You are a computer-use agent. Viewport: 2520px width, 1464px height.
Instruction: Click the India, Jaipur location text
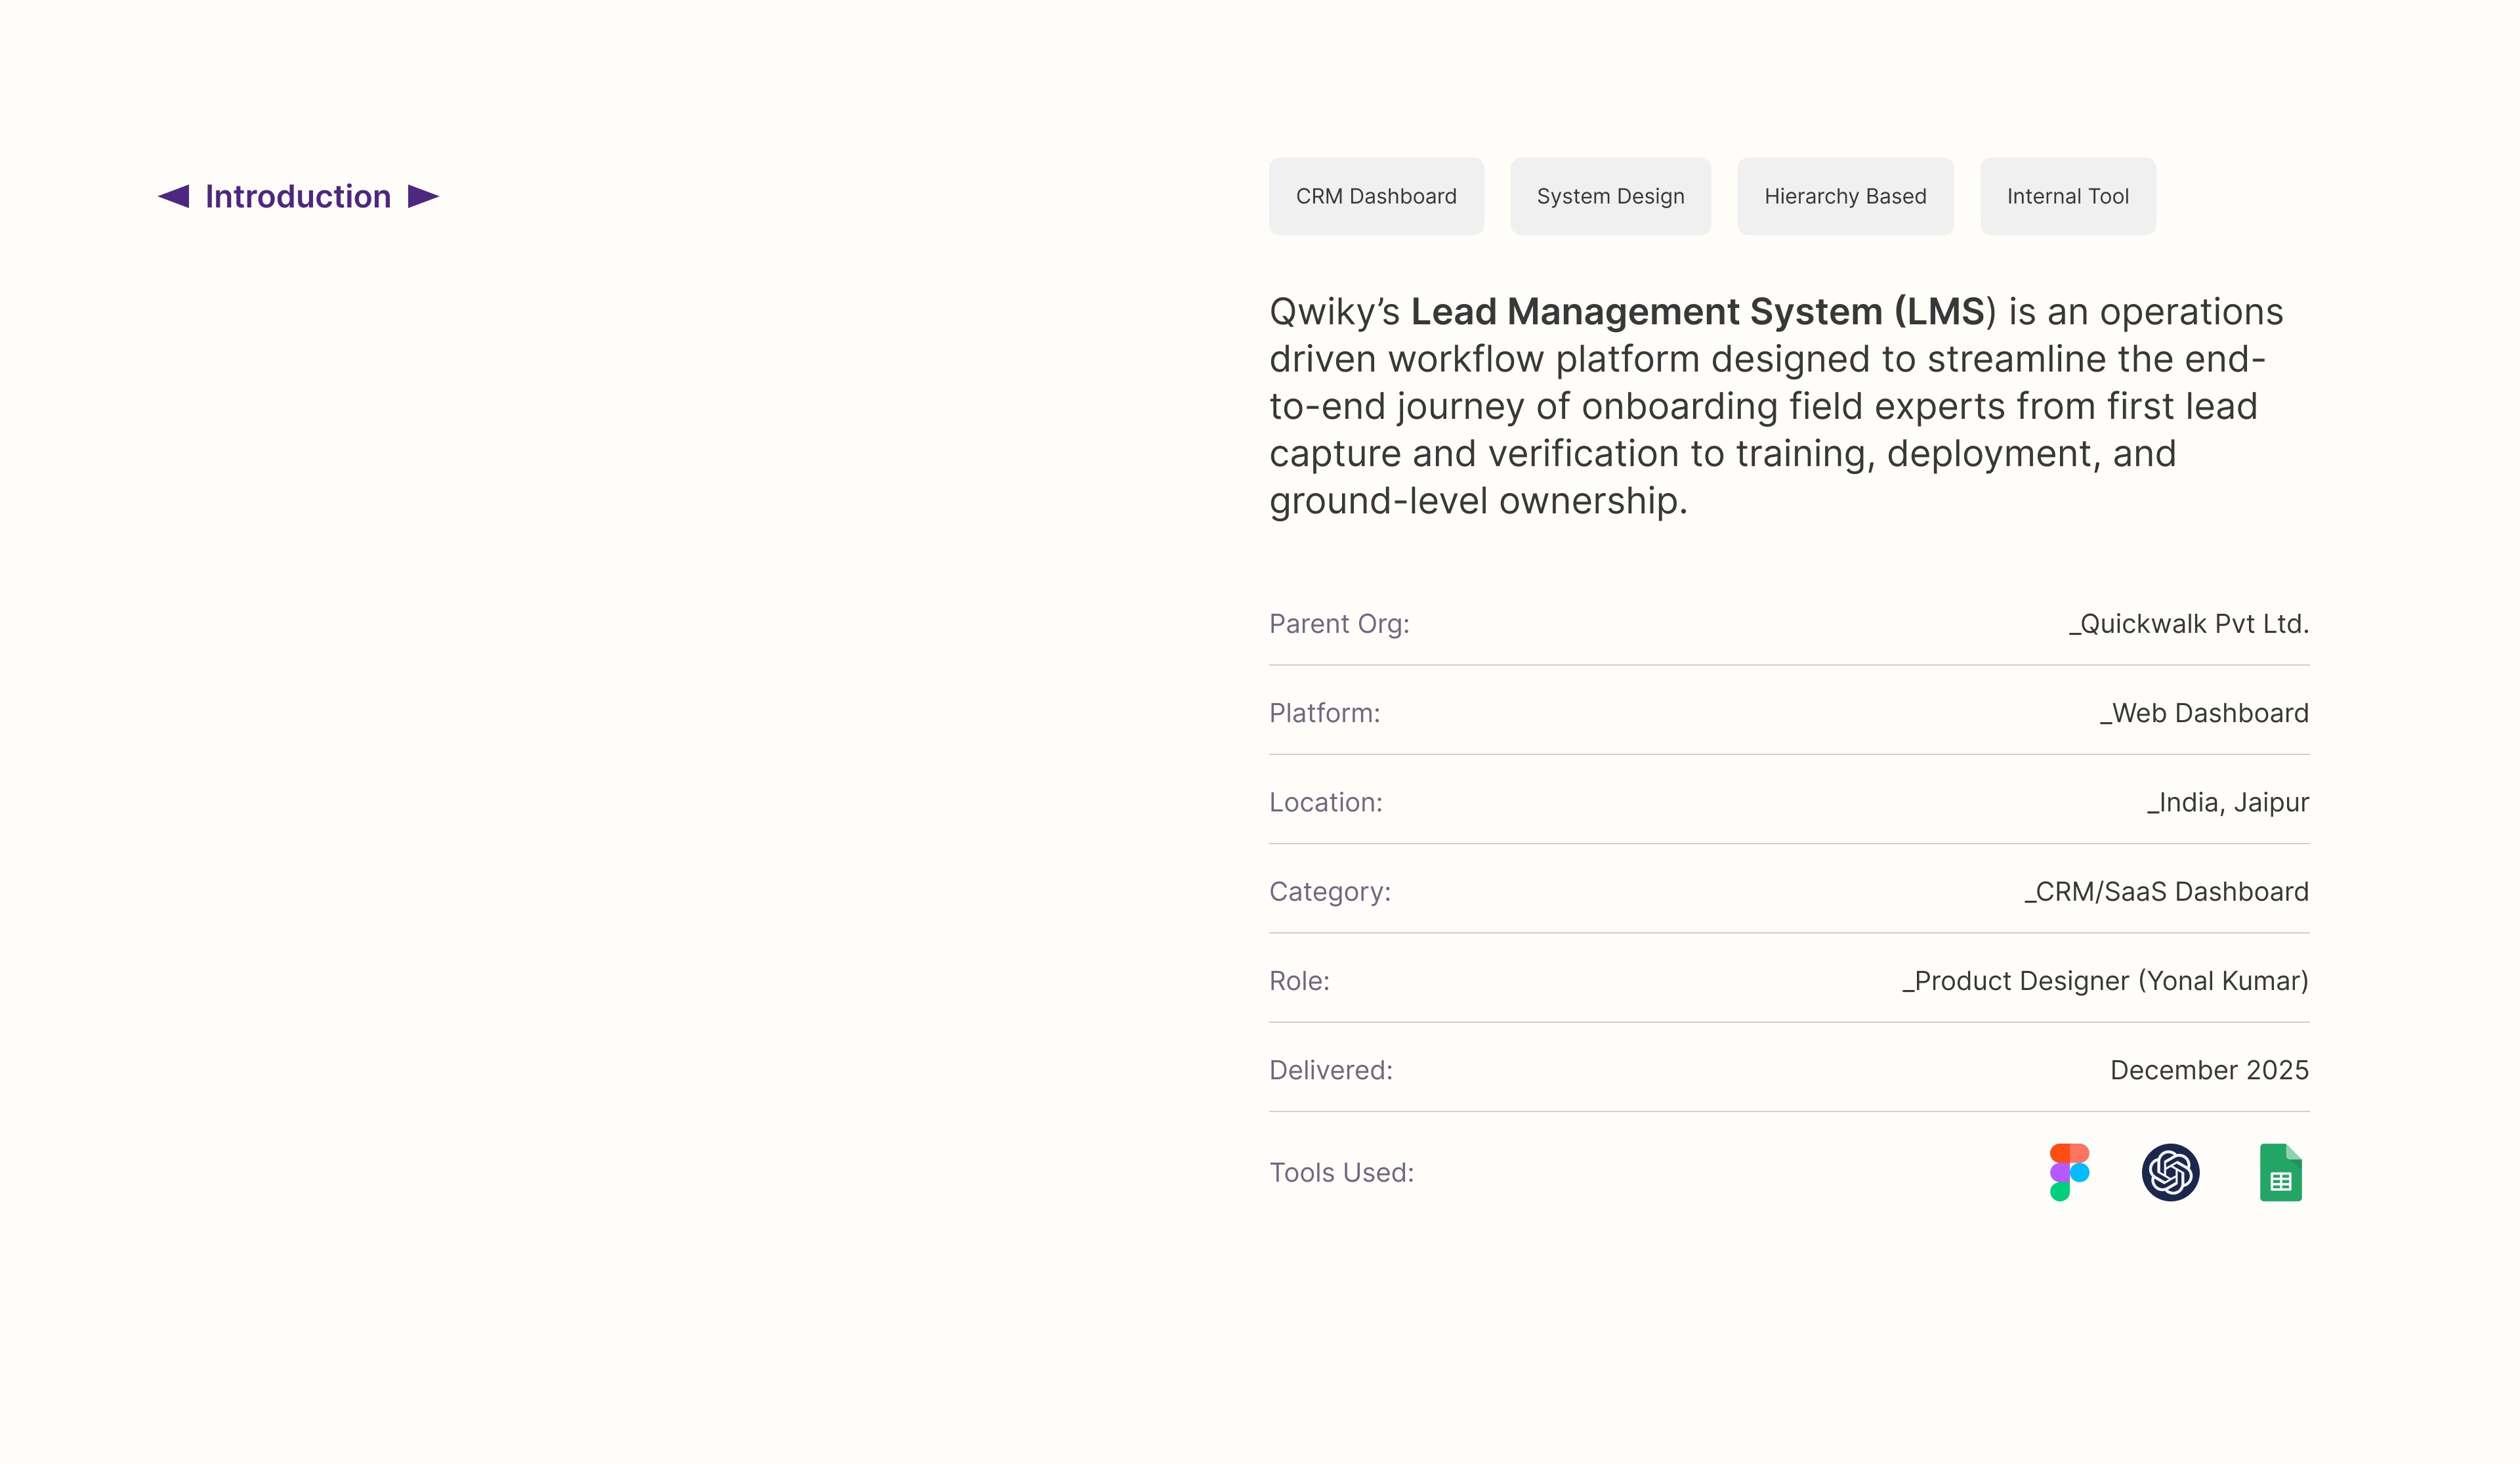pos(2227,802)
